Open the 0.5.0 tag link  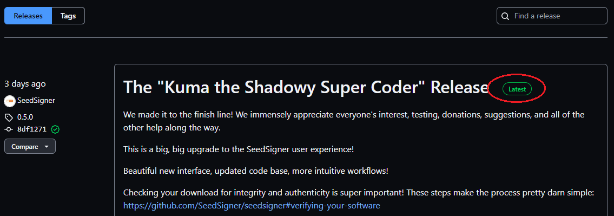point(25,117)
